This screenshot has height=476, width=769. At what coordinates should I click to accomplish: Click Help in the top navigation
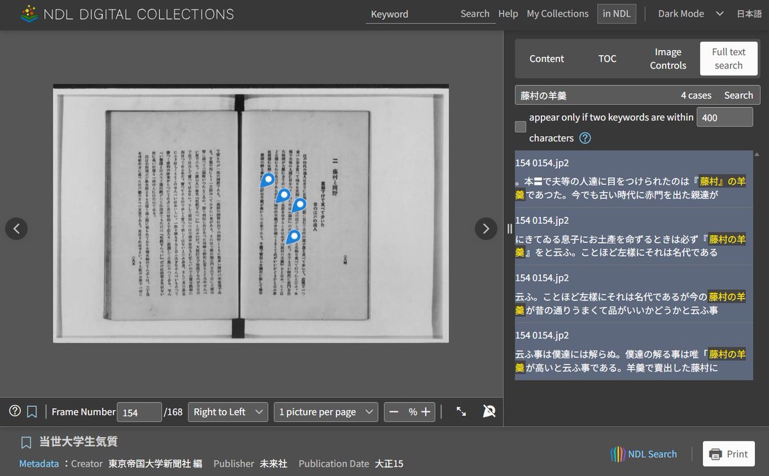coord(508,13)
